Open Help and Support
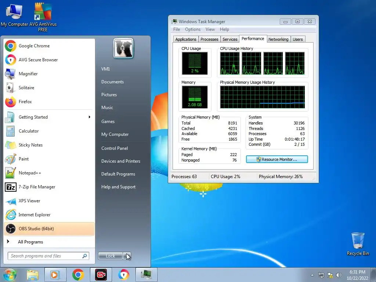Image resolution: width=376 pixels, height=282 pixels. click(119, 187)
